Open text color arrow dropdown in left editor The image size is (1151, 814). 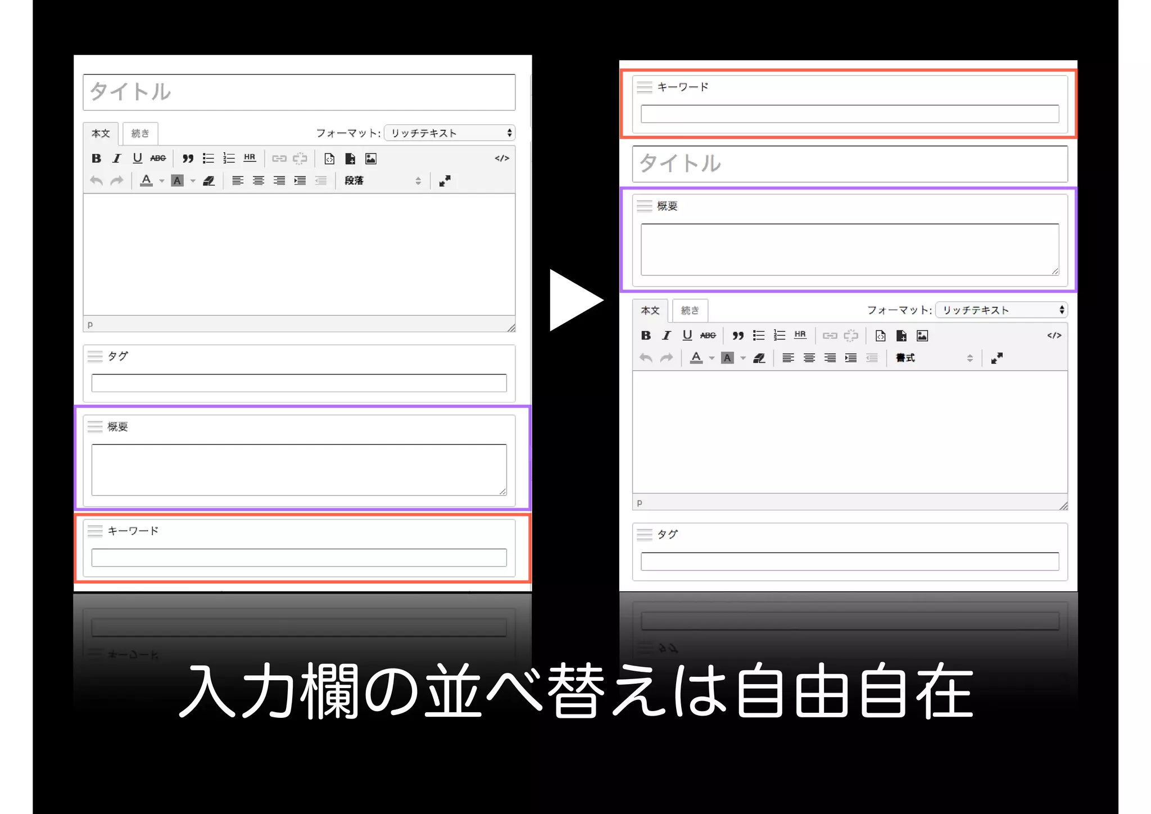(162, 181)
